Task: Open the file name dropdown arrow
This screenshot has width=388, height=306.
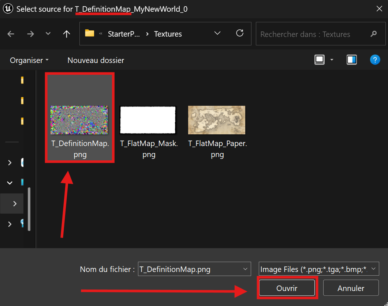Action: 245,269
